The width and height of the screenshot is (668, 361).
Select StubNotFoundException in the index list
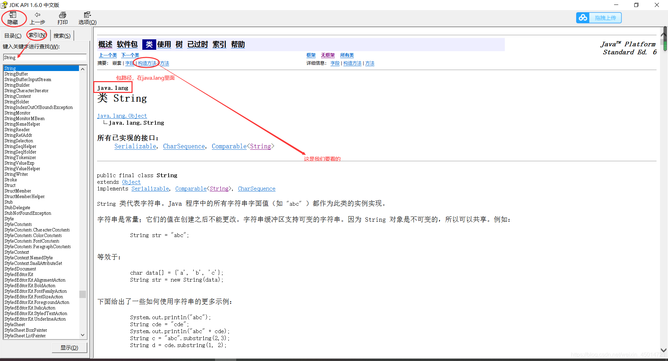pyautogui.click(x=28, y=213)
